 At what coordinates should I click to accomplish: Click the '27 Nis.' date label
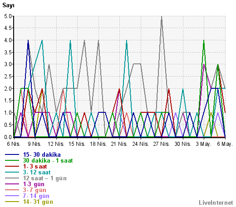point(161,144)
